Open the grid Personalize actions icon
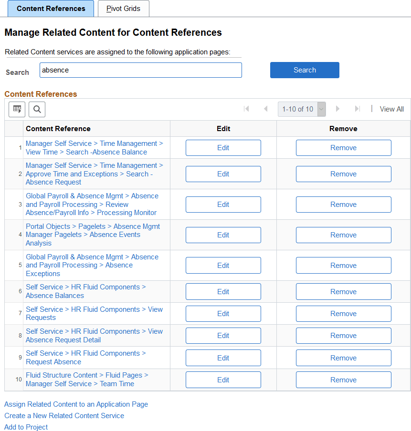The image size is (411, 431). [x=17, y=109]
